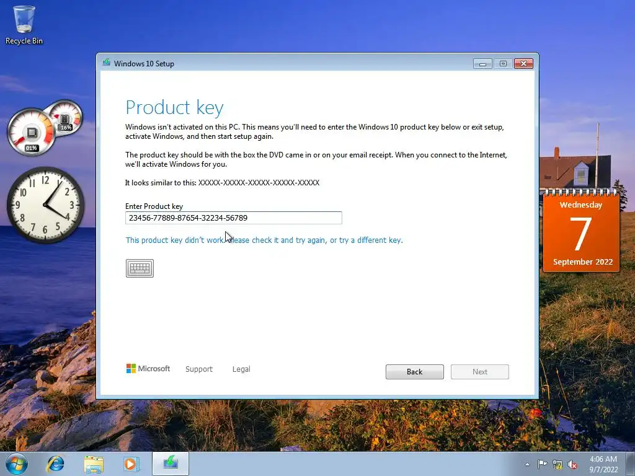Screen dimensions: 635x476
Task: Click the CPU meter gadget
Action: (31, 132)
